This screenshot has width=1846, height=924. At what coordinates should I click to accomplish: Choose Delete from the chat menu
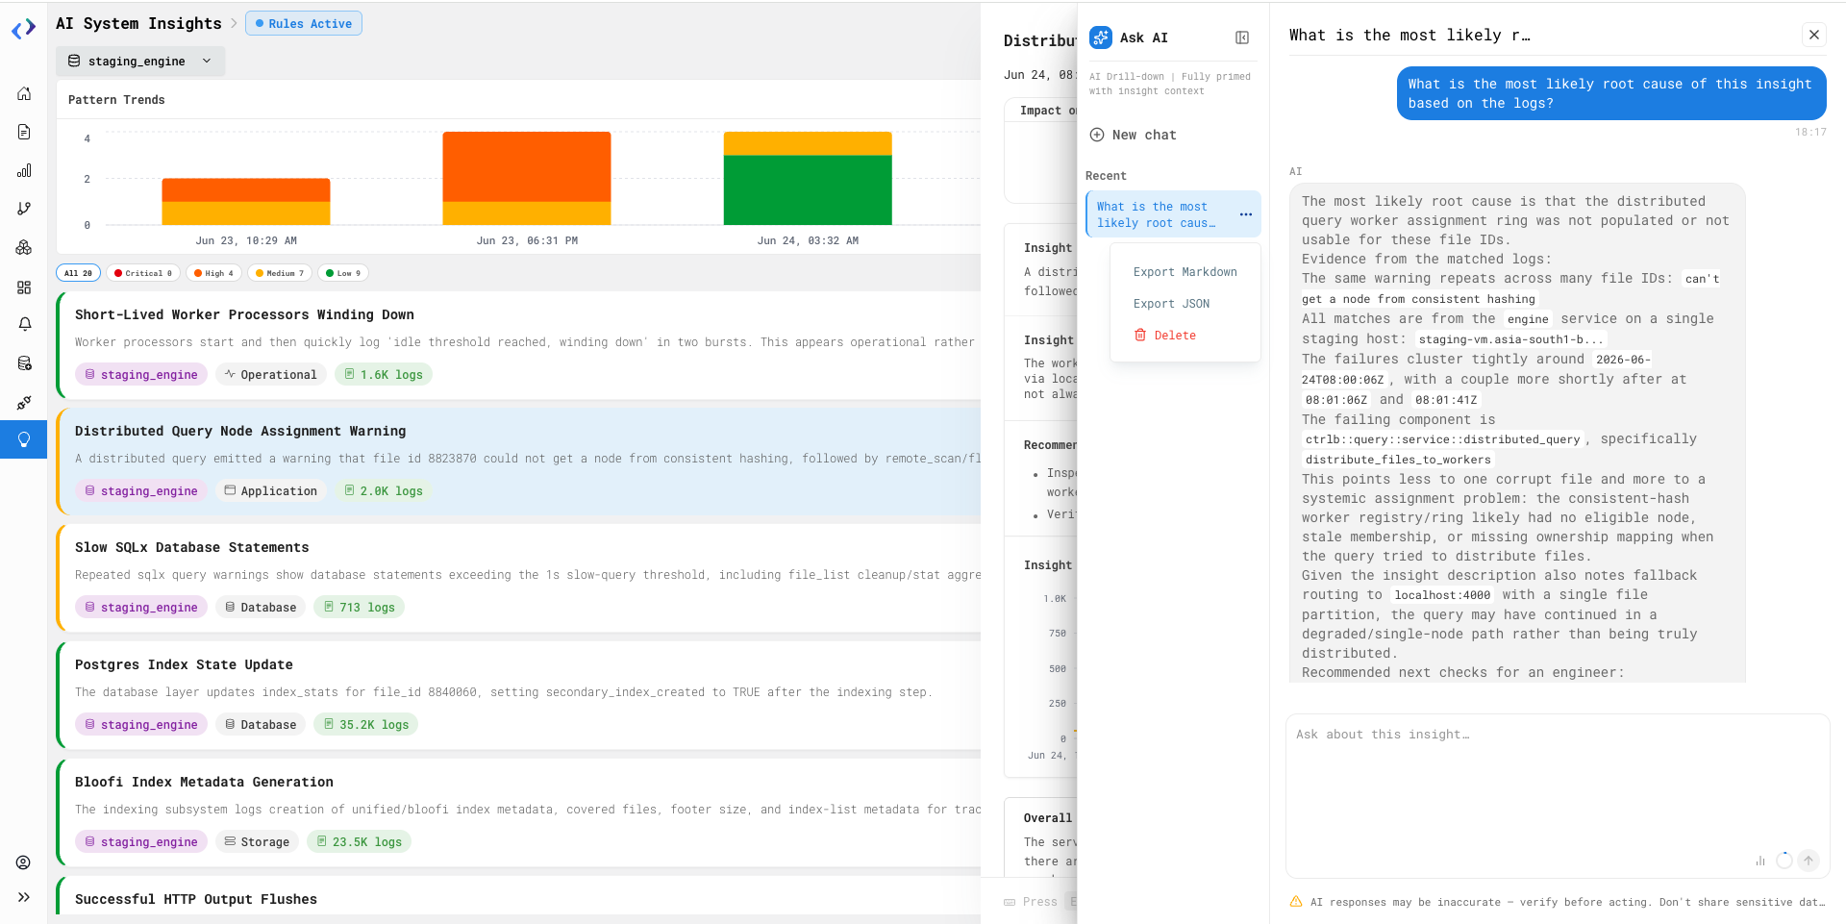[x=1185, y=336]
